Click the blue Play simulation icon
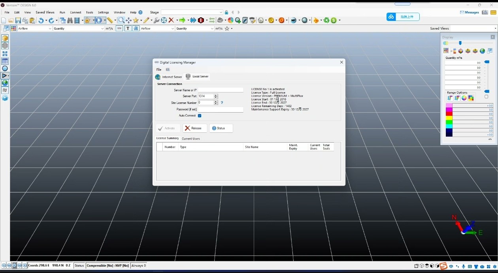Image resolution: width=498 pixels, height=273 pixels. point(99,20)
